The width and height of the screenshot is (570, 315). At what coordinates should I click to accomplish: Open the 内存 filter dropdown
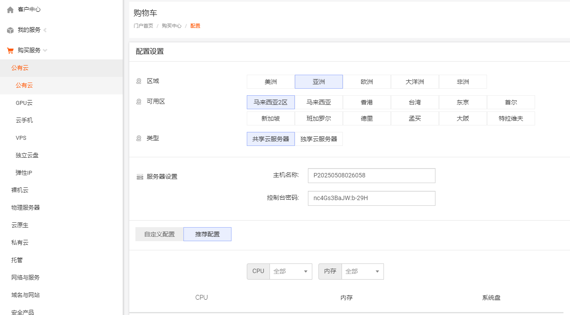point(362,271)
